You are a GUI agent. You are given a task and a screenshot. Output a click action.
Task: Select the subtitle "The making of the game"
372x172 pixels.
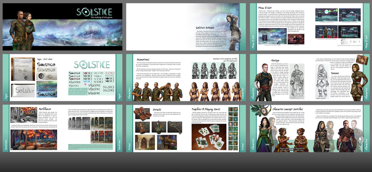pos(101,18)
